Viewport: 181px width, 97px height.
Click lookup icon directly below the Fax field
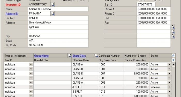point(173,27)
